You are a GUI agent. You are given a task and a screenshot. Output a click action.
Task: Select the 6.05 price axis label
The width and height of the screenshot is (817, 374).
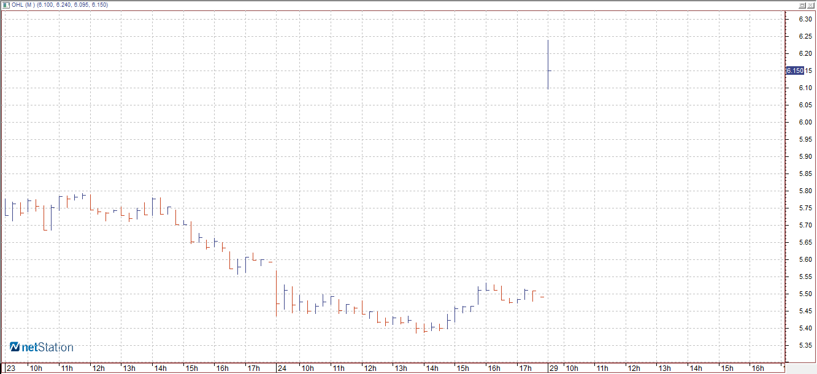coord(805,105)
